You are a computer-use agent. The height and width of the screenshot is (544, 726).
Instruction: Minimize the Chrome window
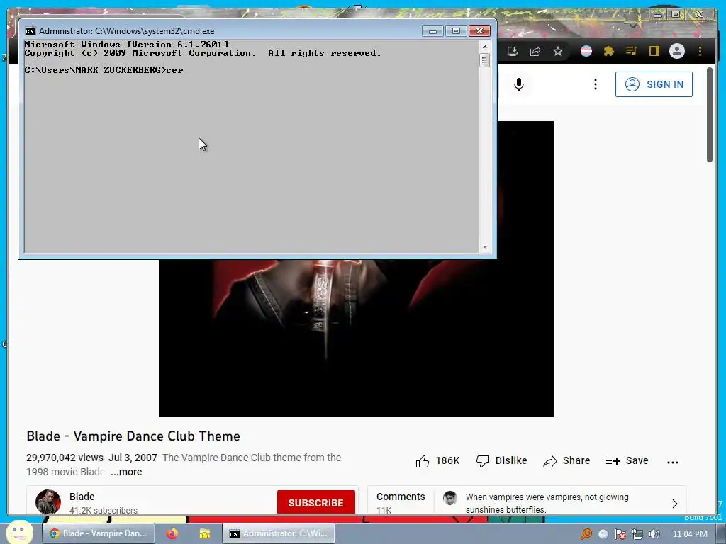(657, 15)
